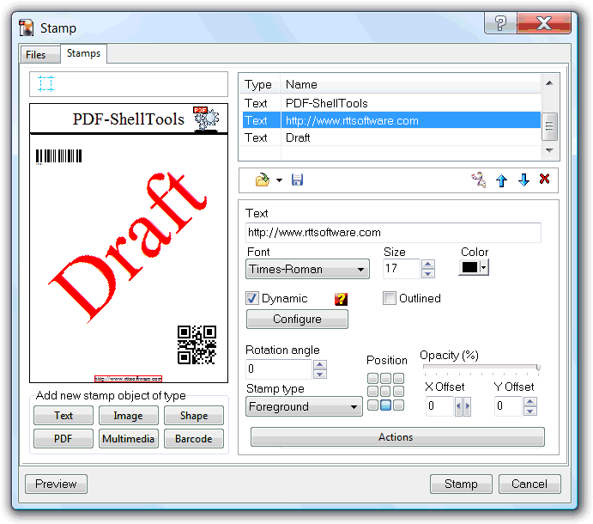Click QR code in preview page
593x524 pixels.
point(197,345)
